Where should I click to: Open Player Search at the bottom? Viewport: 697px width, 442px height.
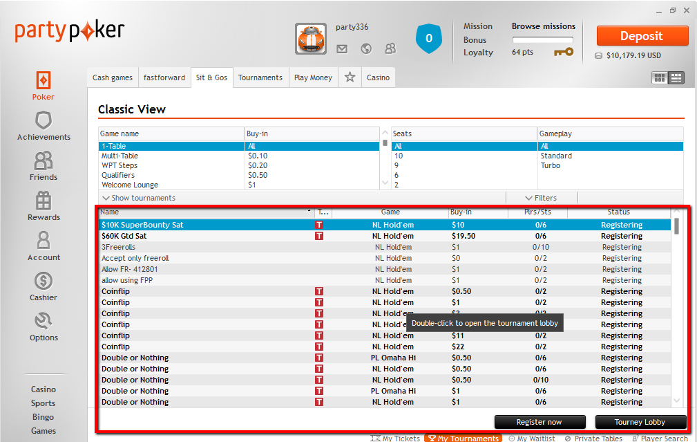click(660, 439)
